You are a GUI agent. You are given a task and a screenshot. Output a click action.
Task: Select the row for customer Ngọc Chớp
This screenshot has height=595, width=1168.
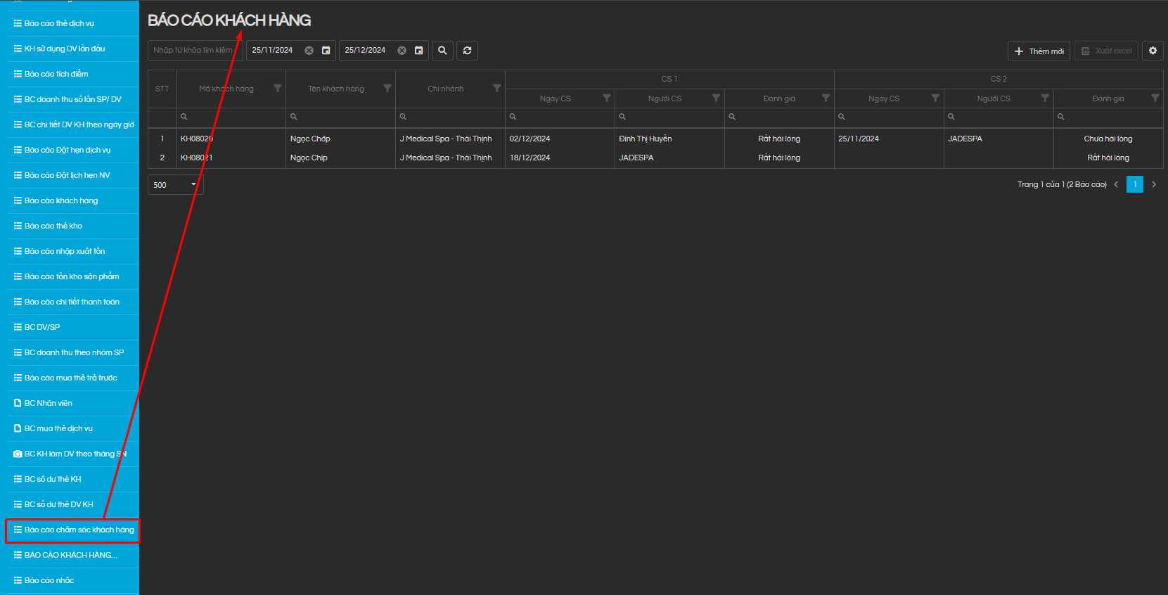coord(310,139)
